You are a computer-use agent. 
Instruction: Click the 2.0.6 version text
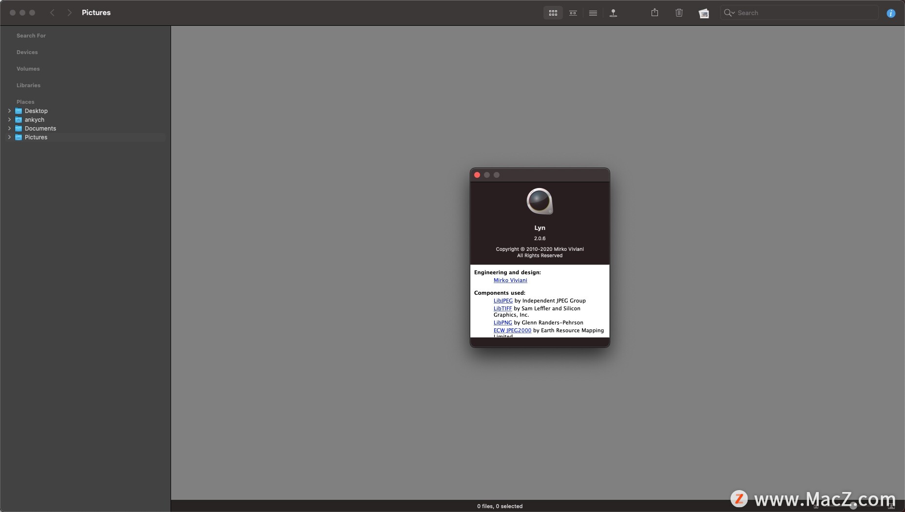coord(539,238)
